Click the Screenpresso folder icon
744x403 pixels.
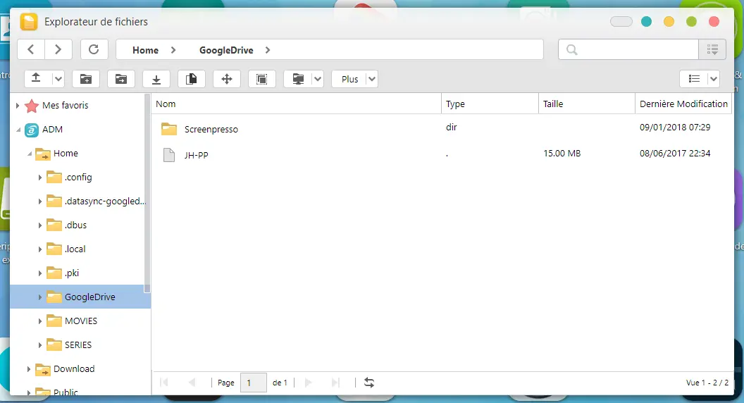169,129
